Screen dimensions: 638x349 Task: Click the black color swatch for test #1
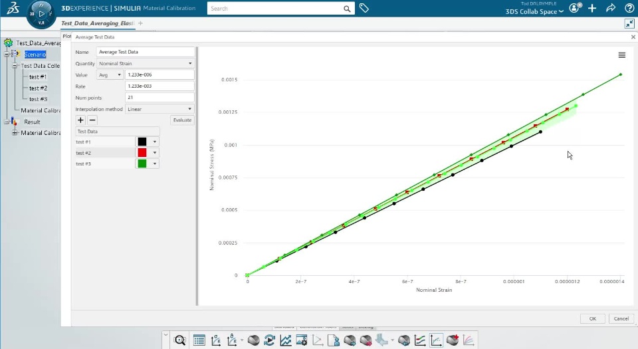pos(142,142)
